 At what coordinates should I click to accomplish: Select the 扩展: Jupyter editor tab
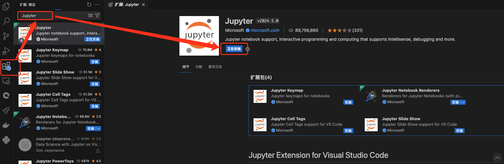[x=127, y=5]
